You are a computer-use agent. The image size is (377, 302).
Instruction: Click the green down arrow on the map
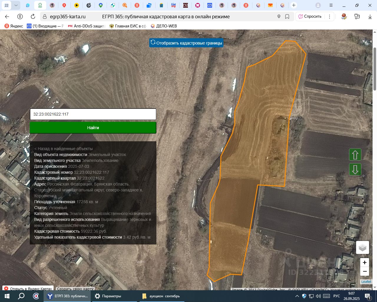click(355, 170)
